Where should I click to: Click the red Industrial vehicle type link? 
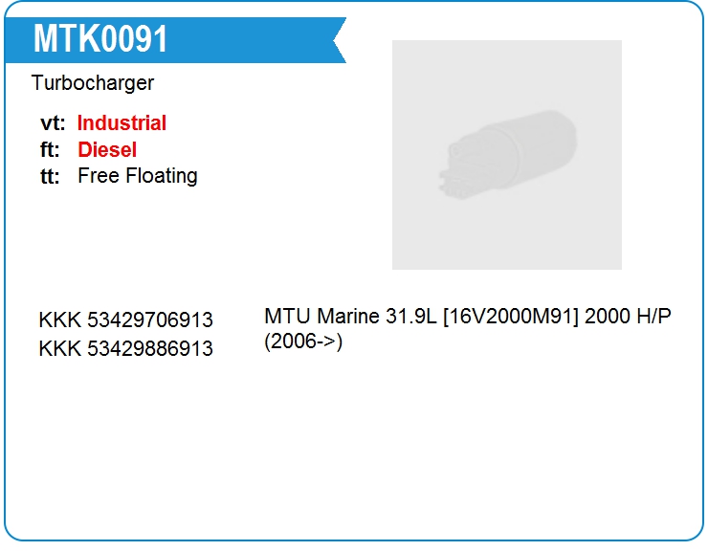pyautogui.click(x=122, y=123)
